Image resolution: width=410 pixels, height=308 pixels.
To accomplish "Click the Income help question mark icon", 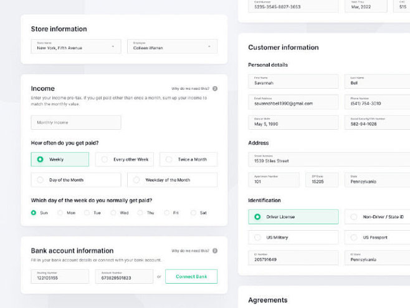I will pyautogui.click(x=215, y=89).
